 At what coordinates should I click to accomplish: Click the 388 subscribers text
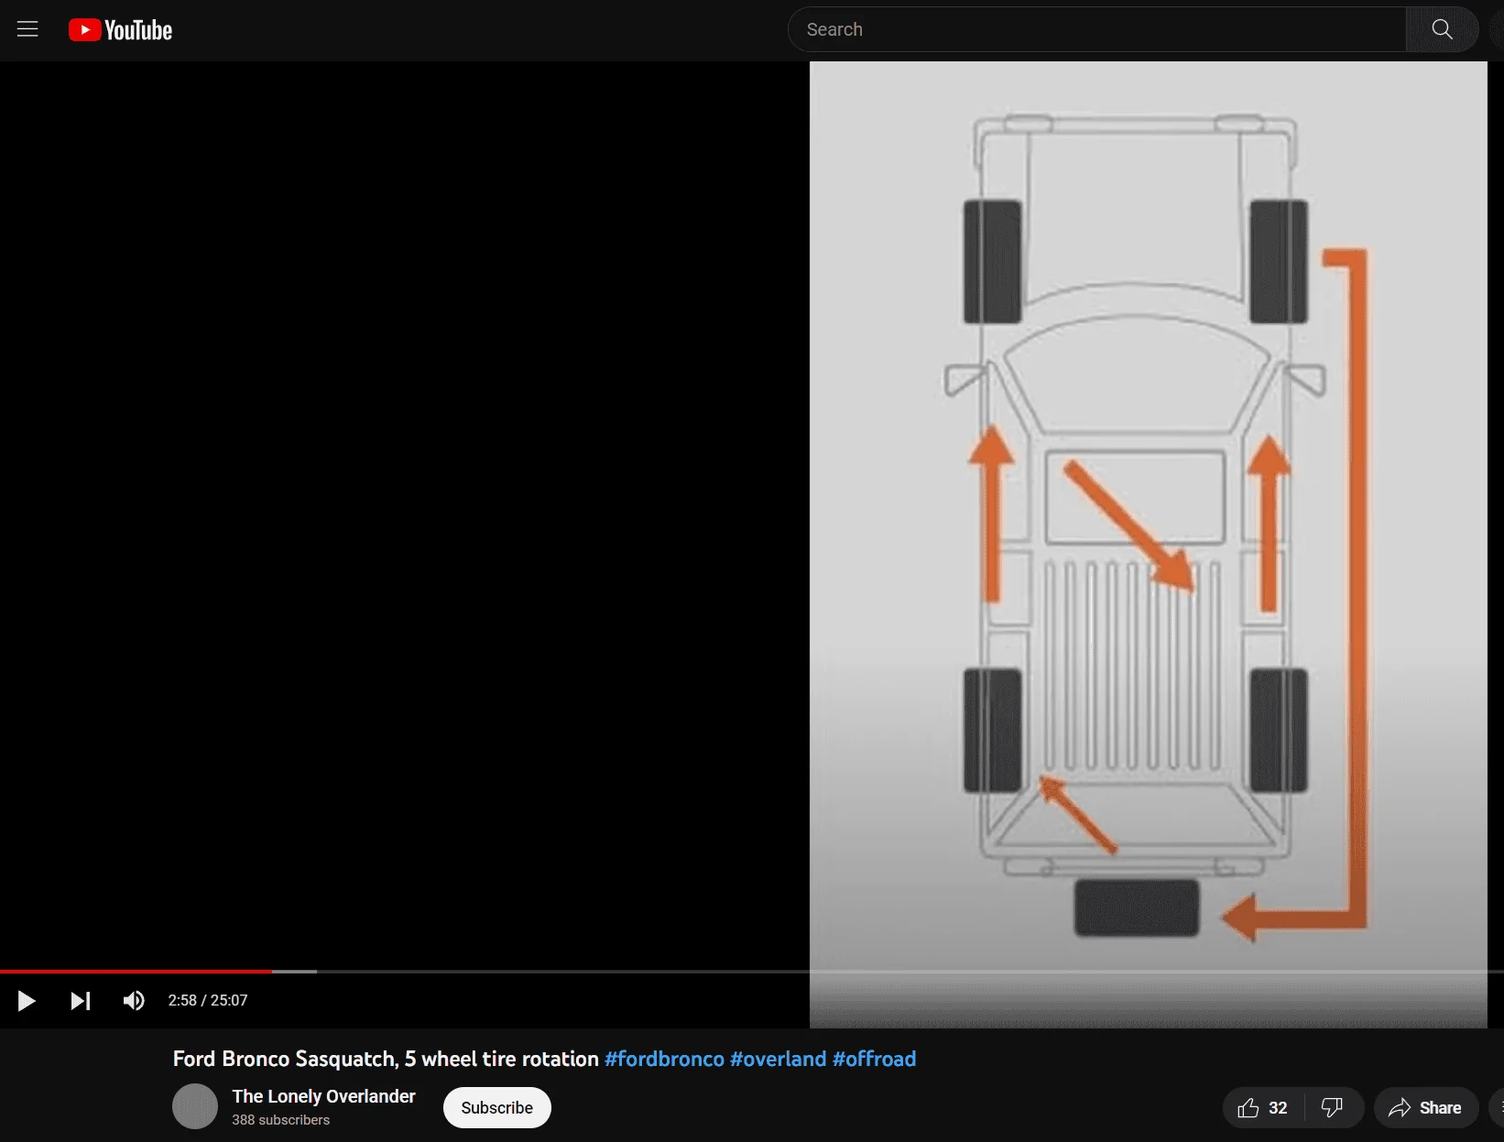pyautogui.click(x=280, y=1120)
